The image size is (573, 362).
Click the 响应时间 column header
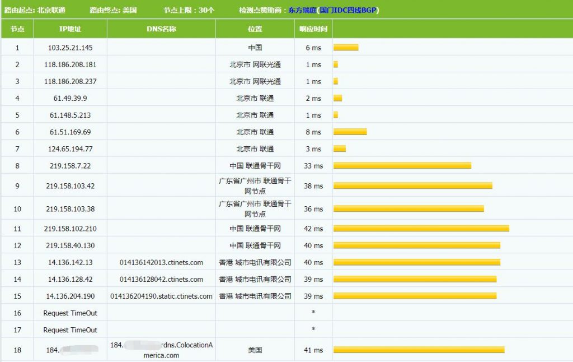coord(313,29)
